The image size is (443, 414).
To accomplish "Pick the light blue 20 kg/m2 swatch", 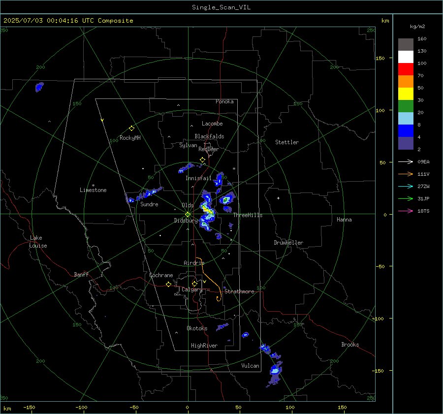I will [406, 119].
